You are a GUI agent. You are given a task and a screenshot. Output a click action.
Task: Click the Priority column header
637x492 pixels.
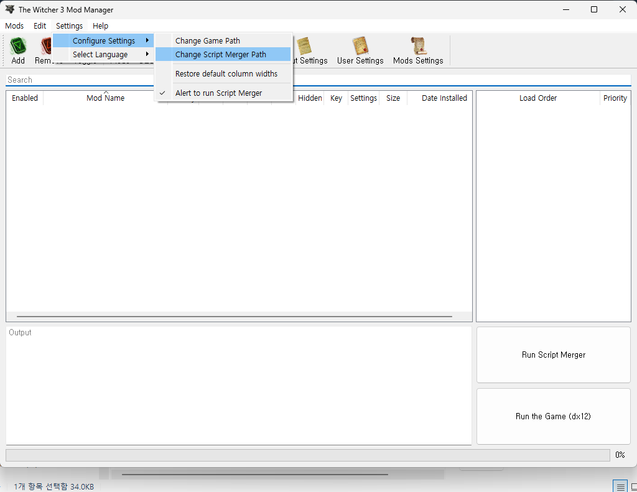(615, 98)
